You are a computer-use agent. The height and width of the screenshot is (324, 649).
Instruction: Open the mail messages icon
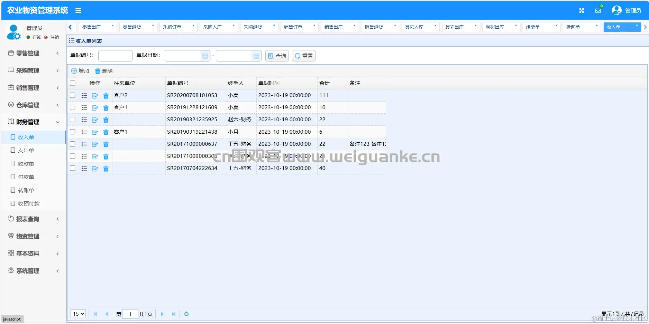[x=598, y=11]
